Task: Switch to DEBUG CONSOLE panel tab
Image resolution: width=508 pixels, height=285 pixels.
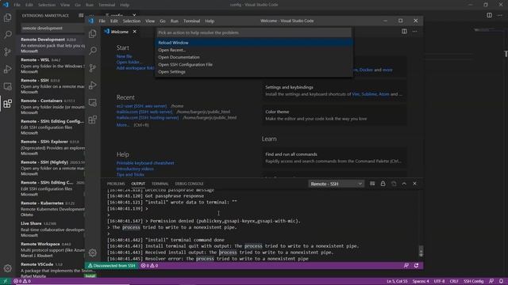Action: pos(189,184)
